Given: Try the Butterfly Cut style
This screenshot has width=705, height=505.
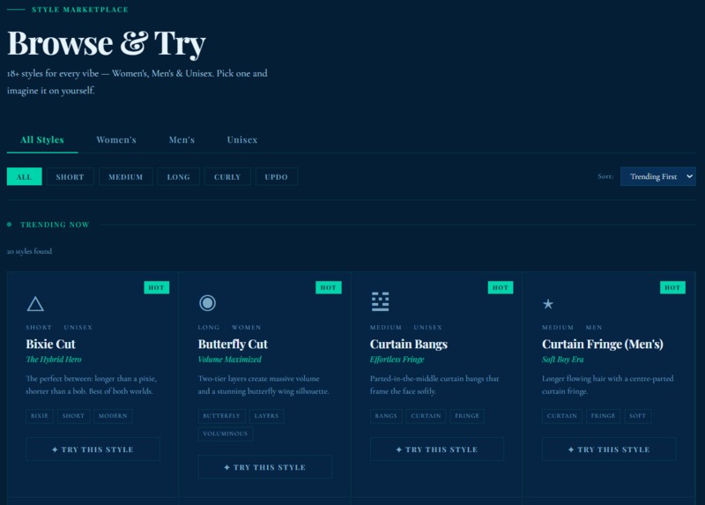Looking at the screenshot, I should point(265,467).
